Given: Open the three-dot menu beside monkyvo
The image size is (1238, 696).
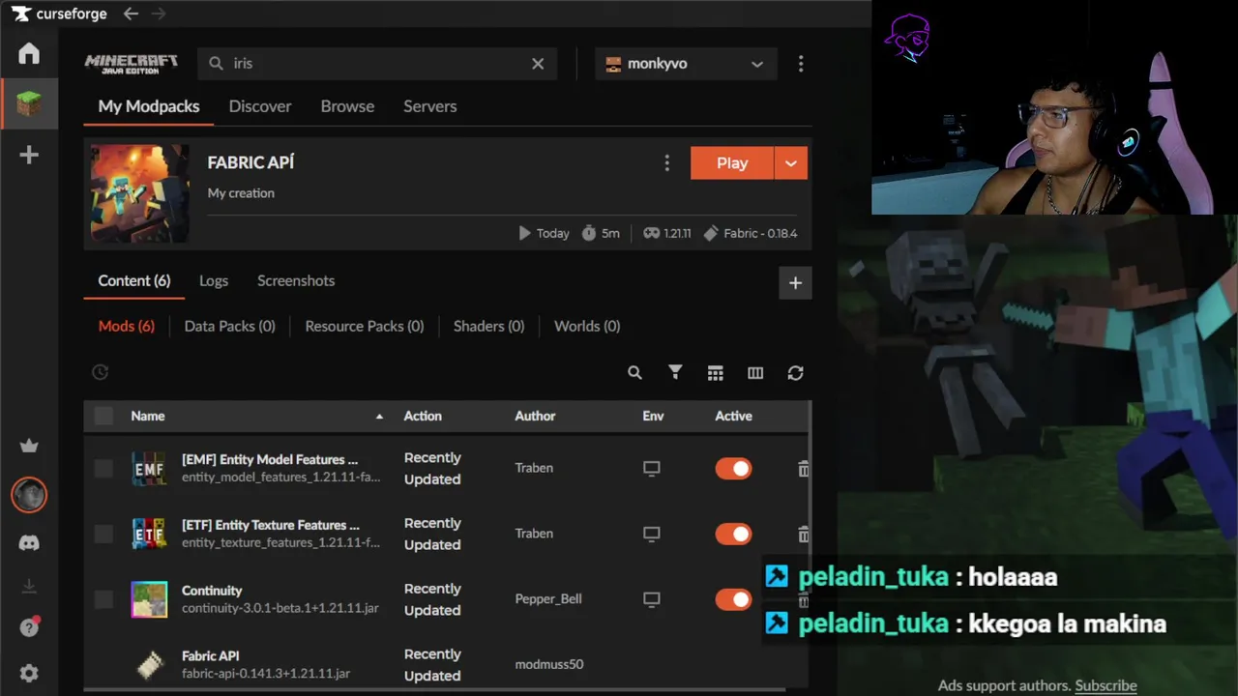Looking at the screenshot, I should 800,64.
